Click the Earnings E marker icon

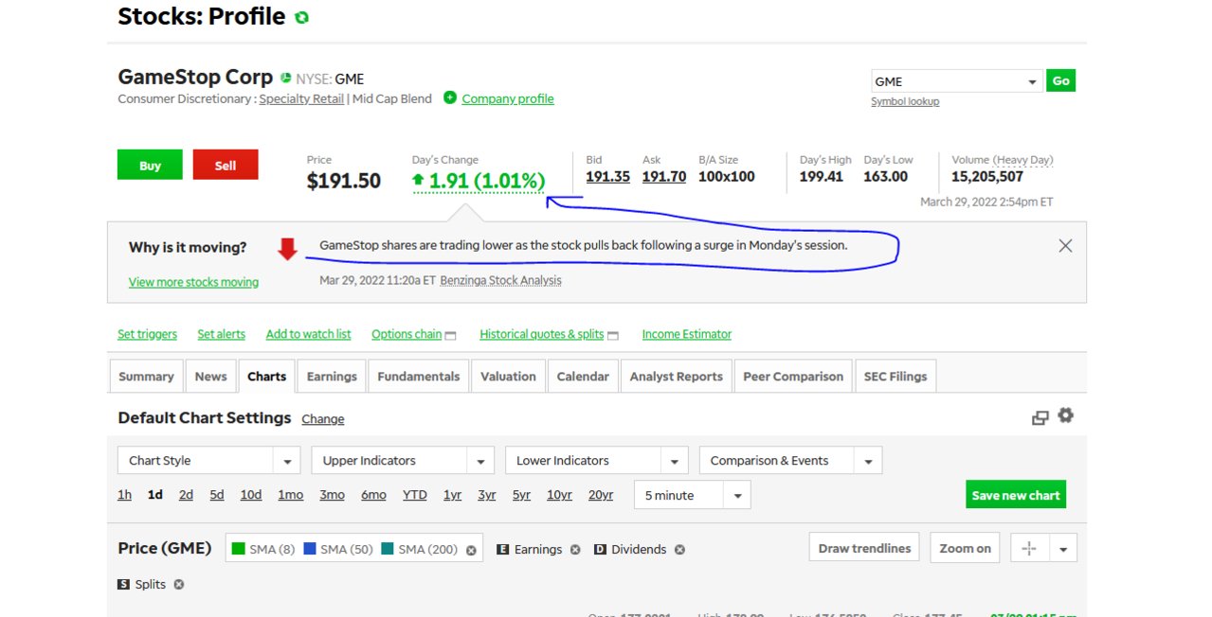pyautogui.click(x=503, y=550)
